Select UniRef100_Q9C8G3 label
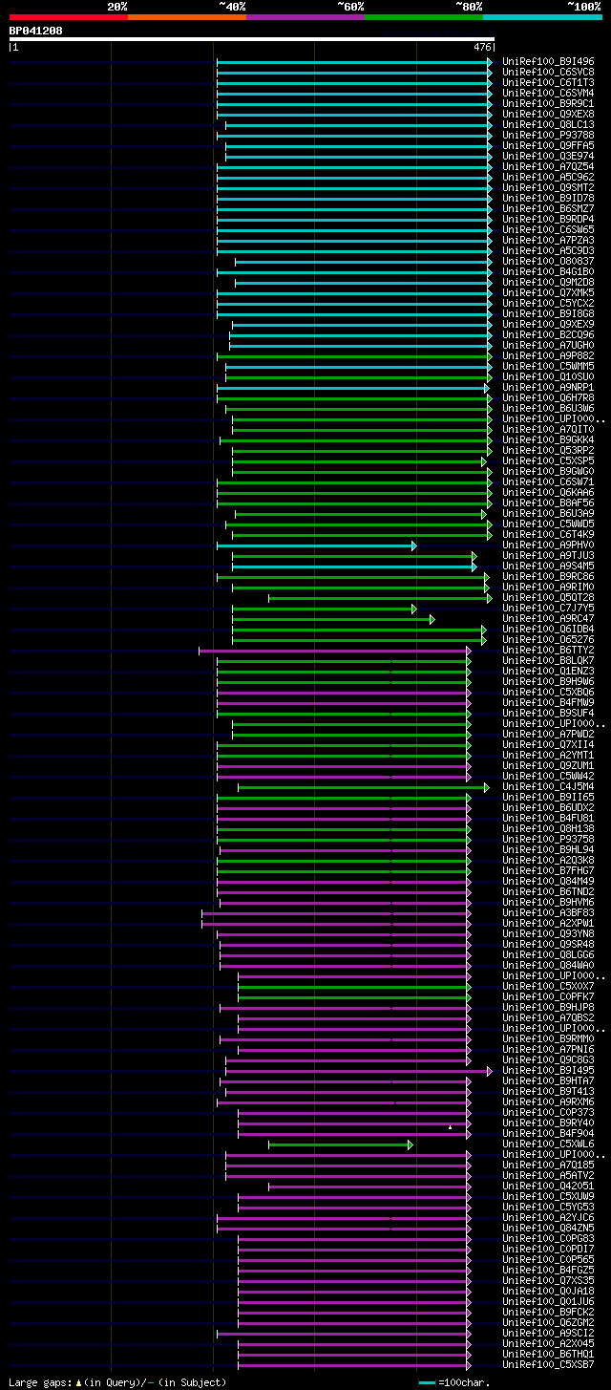Image resolution: width=611 pixels, height=1390 pixels. 549,1059
